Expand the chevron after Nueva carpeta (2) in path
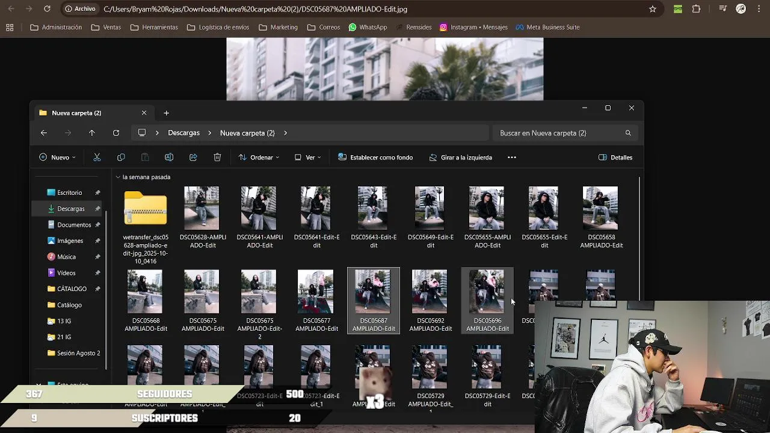 [285, 133]
